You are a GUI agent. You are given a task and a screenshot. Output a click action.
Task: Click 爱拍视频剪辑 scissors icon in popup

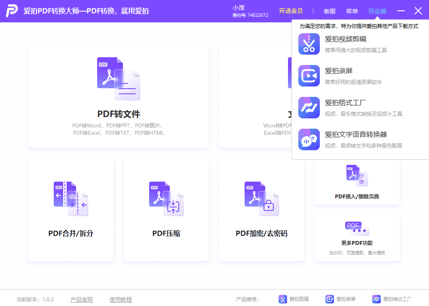[x=309, y=44]
